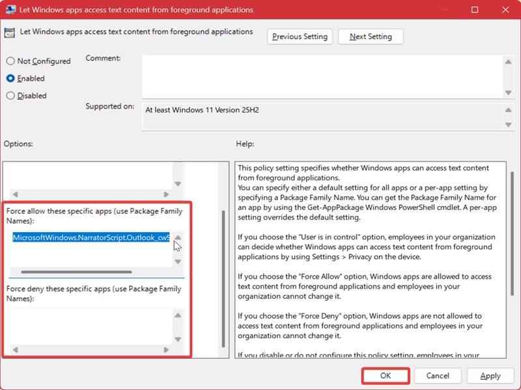The width and height of the screenshot is (521, 390).
Task: Click the policy window icon in the title bar
Action: (10, 9)
